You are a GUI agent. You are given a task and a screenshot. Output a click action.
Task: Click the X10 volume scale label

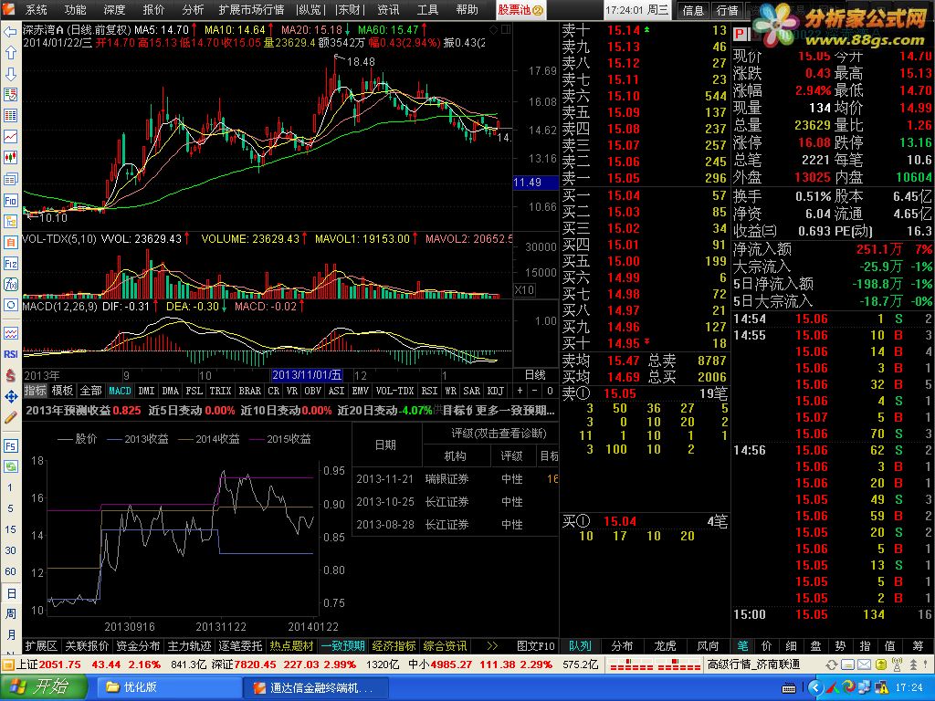524,290
